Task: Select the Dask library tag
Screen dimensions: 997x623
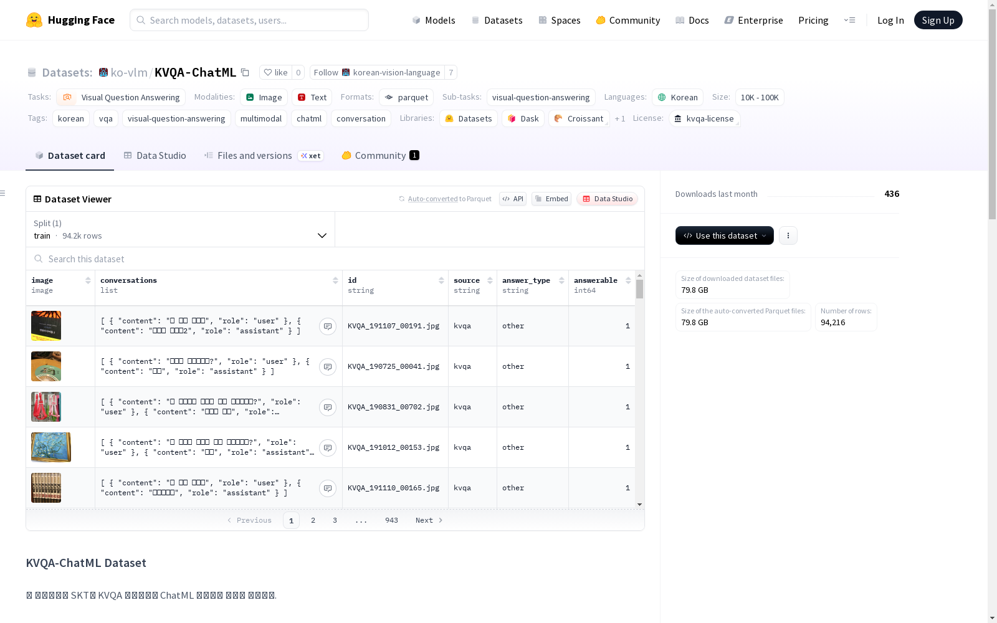Action: coord(523,118)
